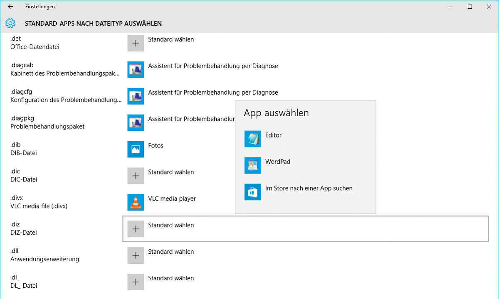Click the diagnose assistant icon for .diagcab

coord(136,69)
